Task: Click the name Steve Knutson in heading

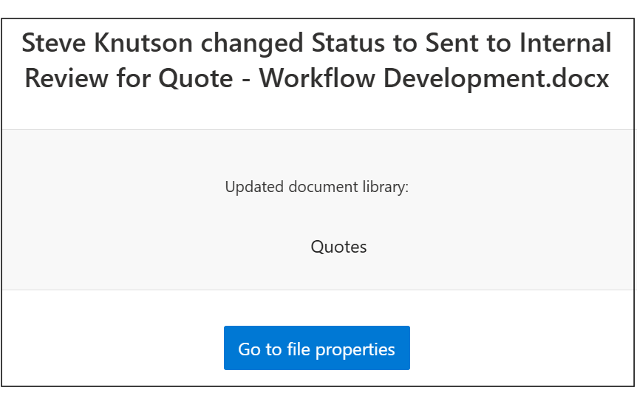Action: pos(105,43)
